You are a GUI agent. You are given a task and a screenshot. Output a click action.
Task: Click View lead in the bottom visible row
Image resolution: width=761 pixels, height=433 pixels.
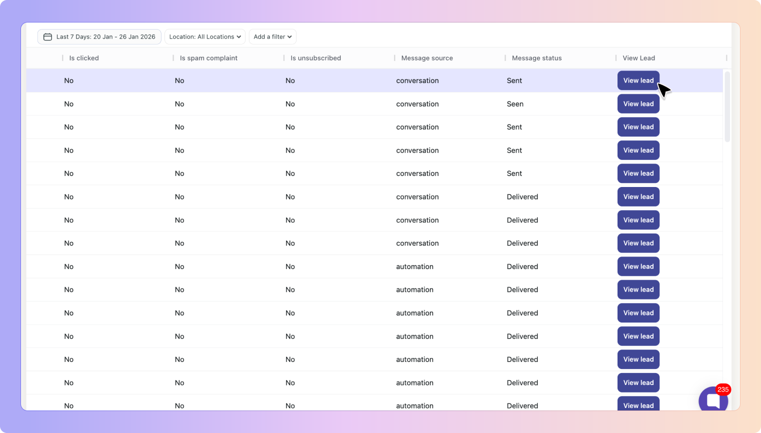point(638,405)
